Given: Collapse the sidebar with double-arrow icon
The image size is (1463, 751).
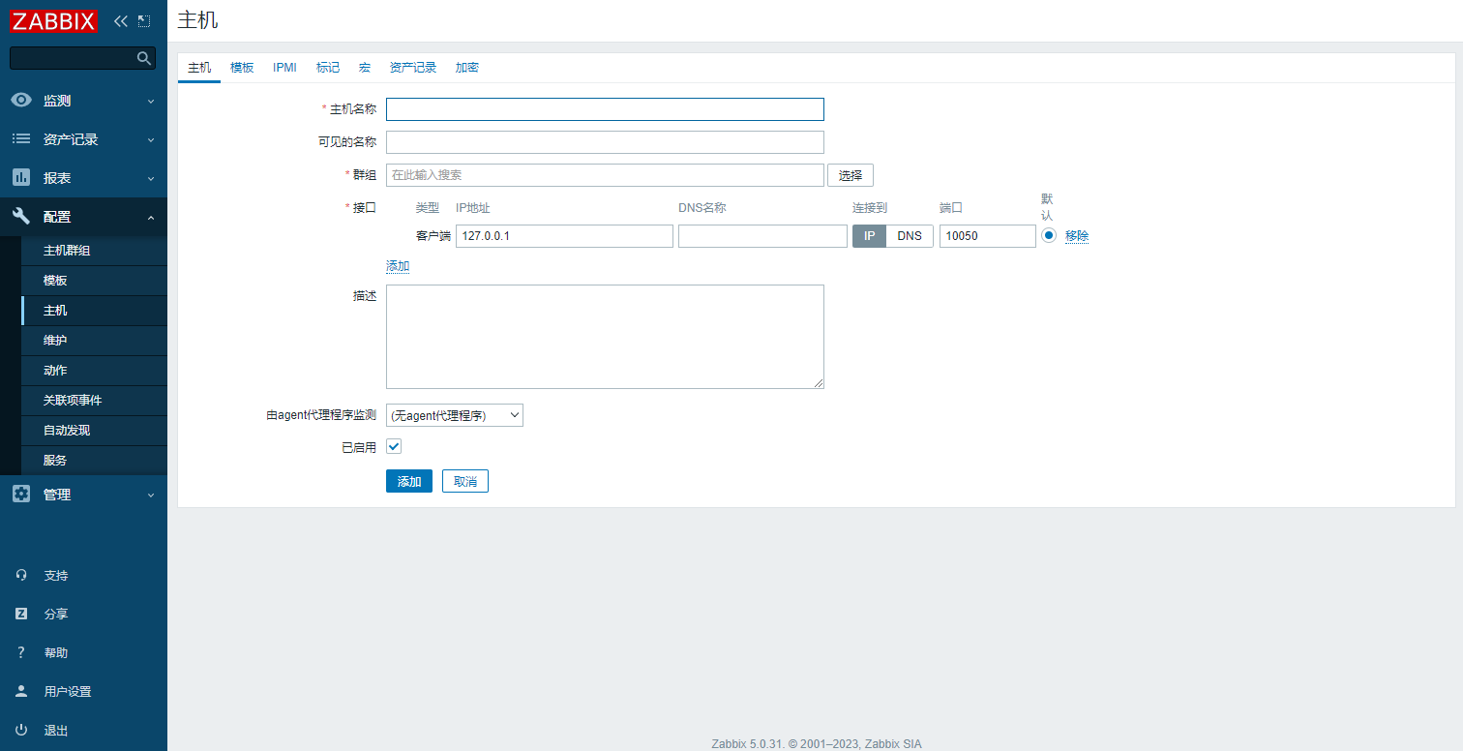Looking at the screenshot, I should [x=121, y=20].
